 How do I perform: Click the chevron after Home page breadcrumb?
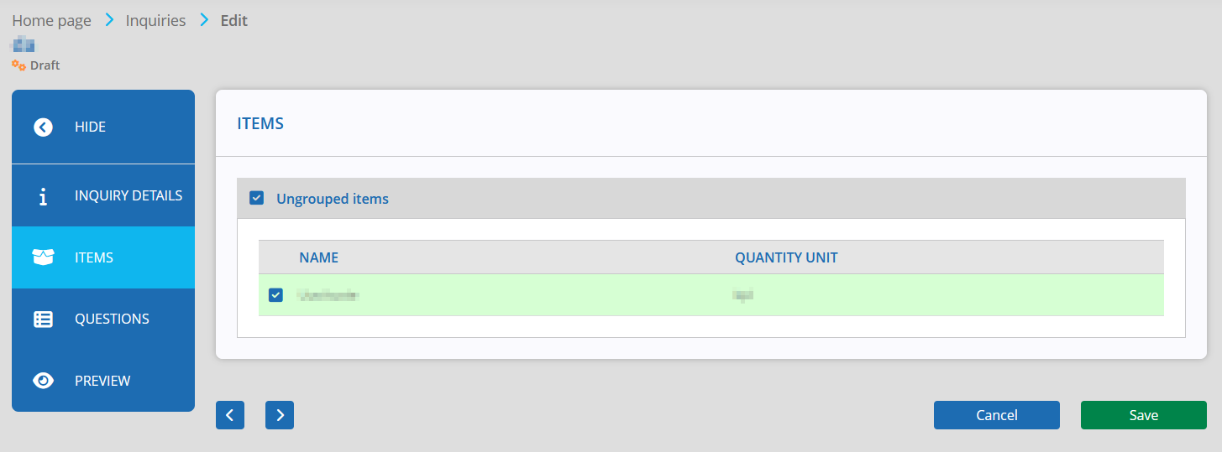click(x=109, y=20)
